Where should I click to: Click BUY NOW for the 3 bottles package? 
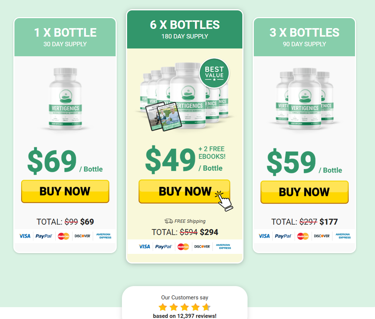tap(305, 192)
